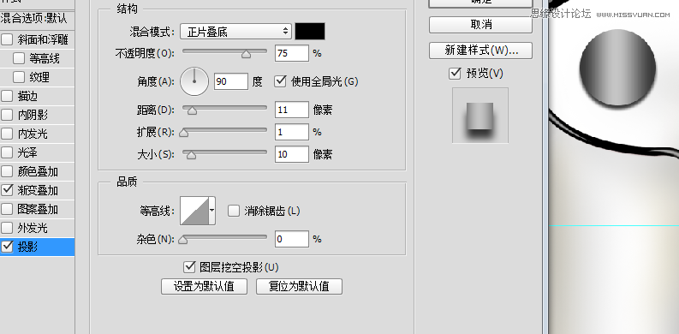Enable the 光泽 effect checkbox
The image size is (679, 334).
tap(7, 152)
